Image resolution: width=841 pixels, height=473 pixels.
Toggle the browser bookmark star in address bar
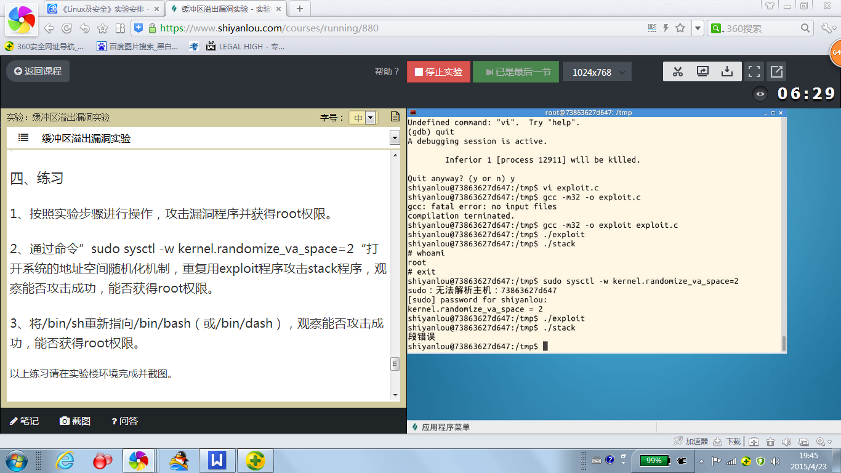680,28
